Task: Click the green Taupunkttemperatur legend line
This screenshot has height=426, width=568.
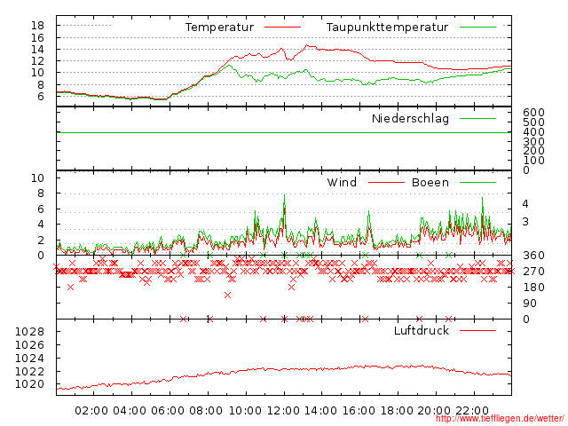Action: 477,28
